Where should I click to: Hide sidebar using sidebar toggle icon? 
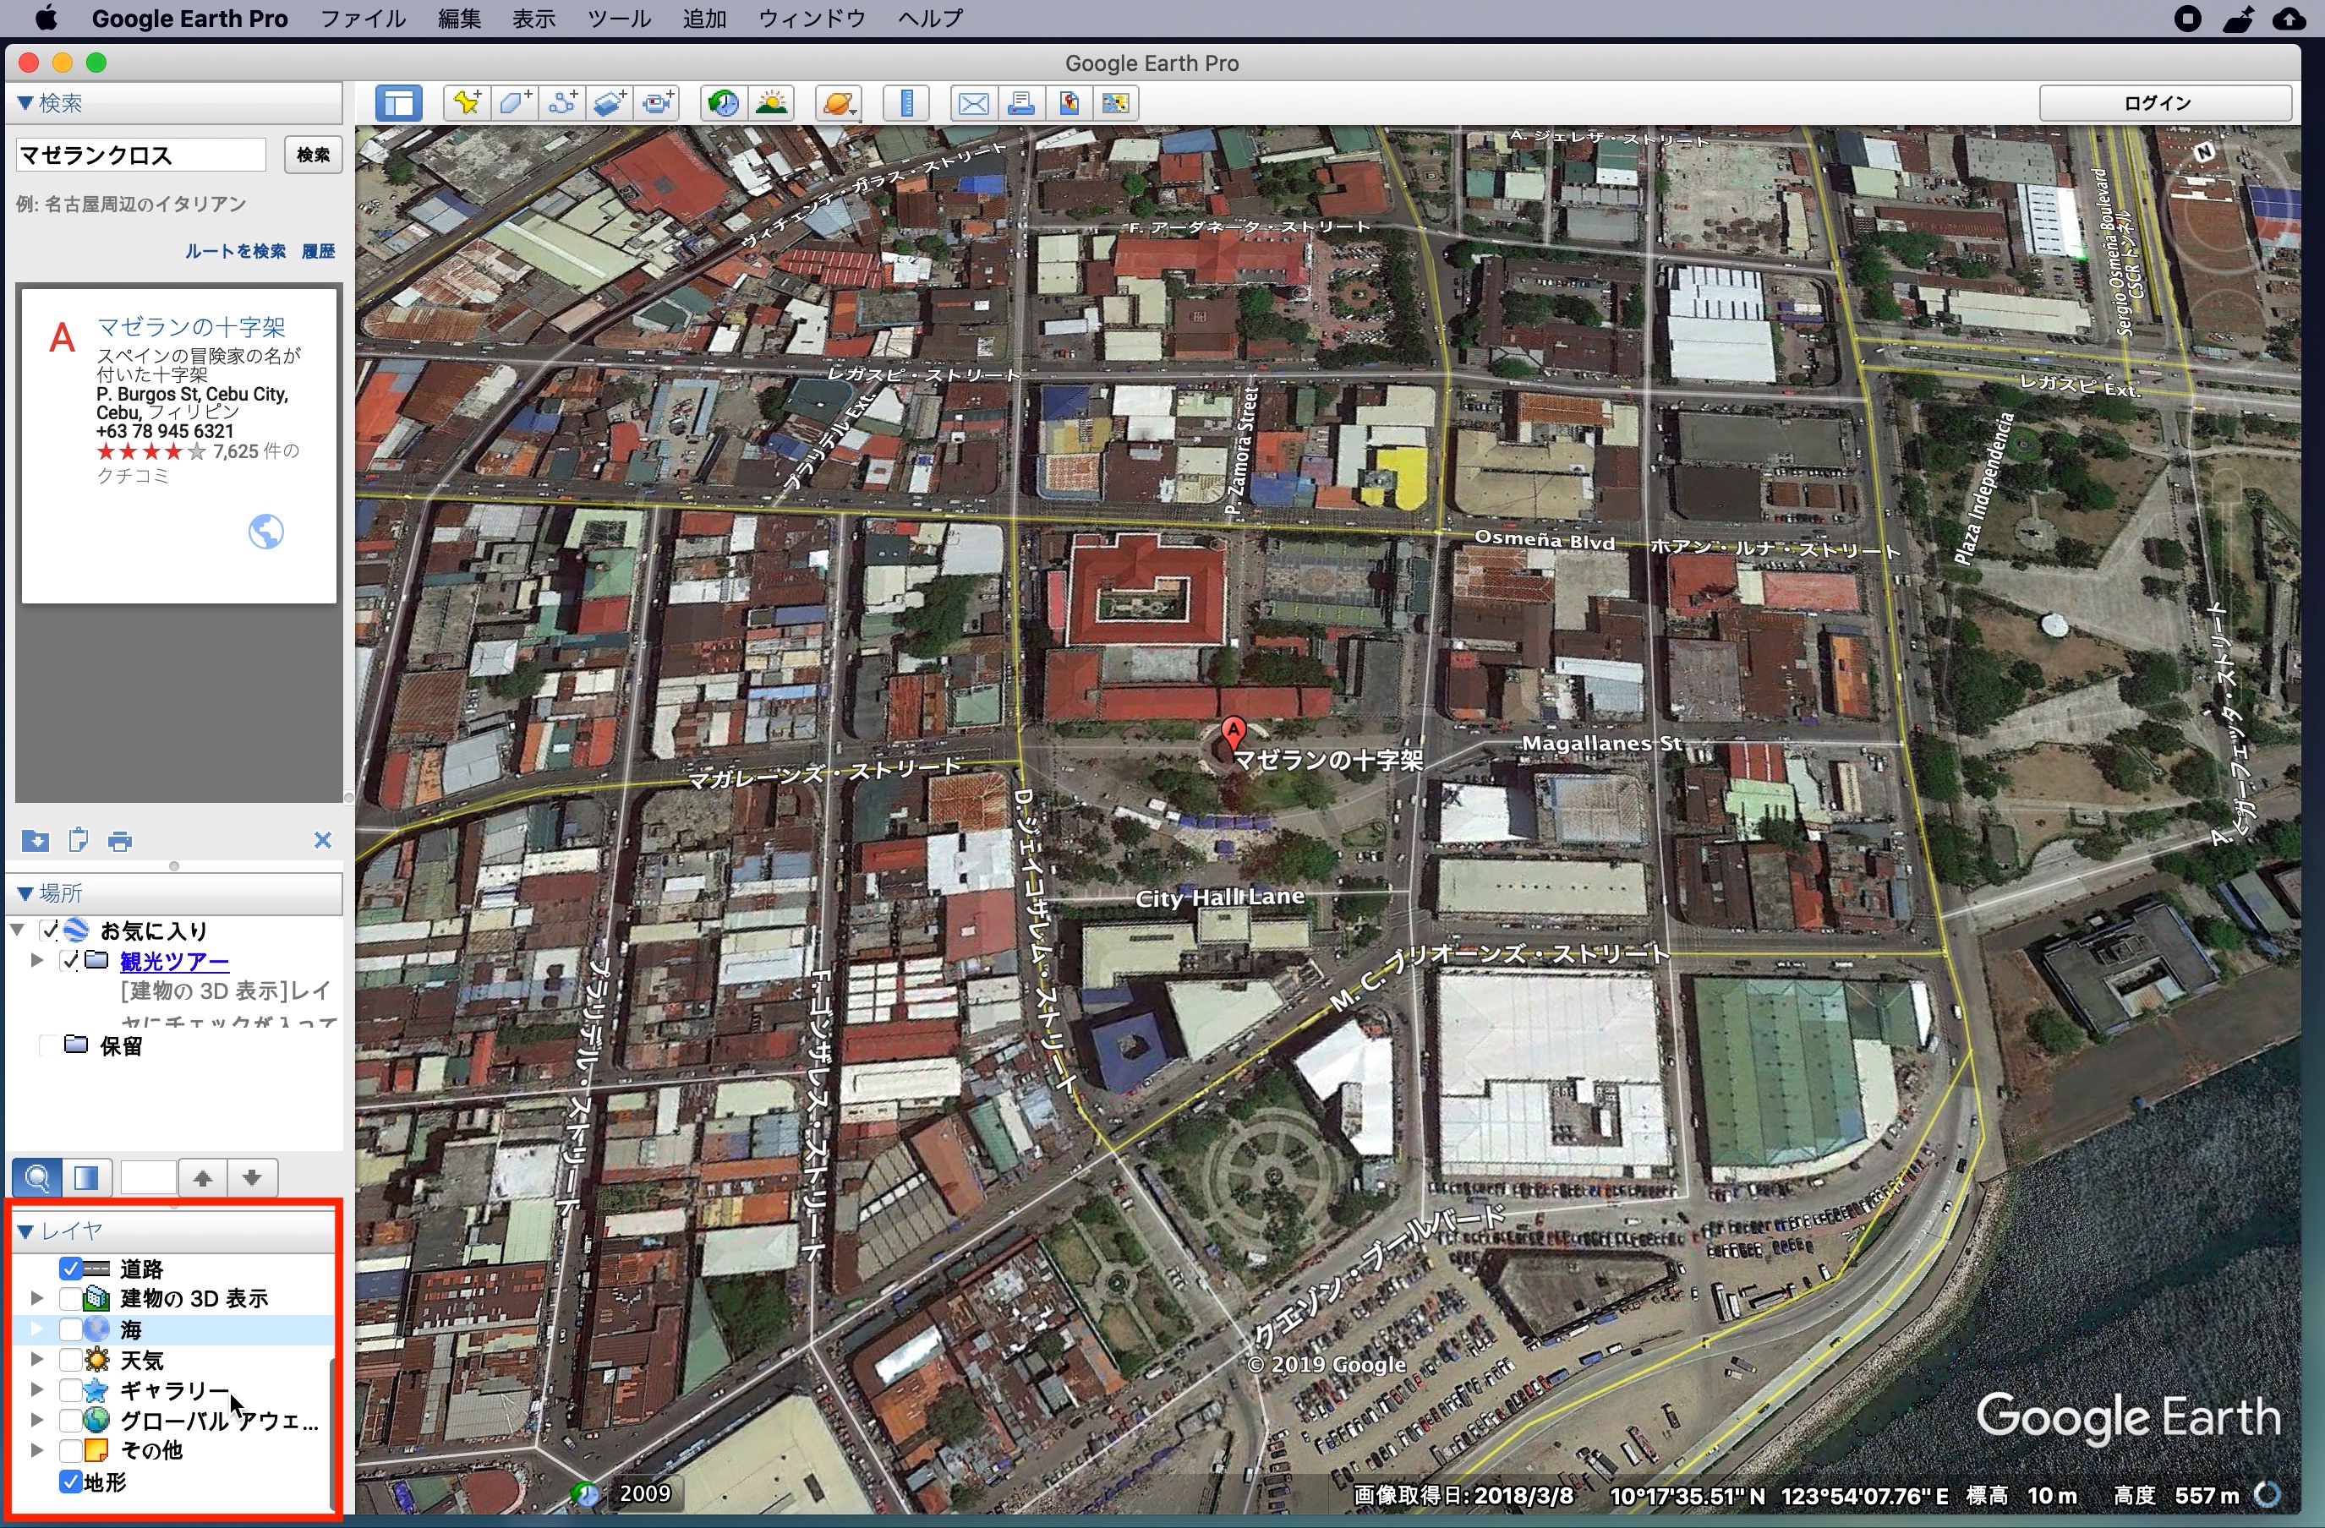400,102
